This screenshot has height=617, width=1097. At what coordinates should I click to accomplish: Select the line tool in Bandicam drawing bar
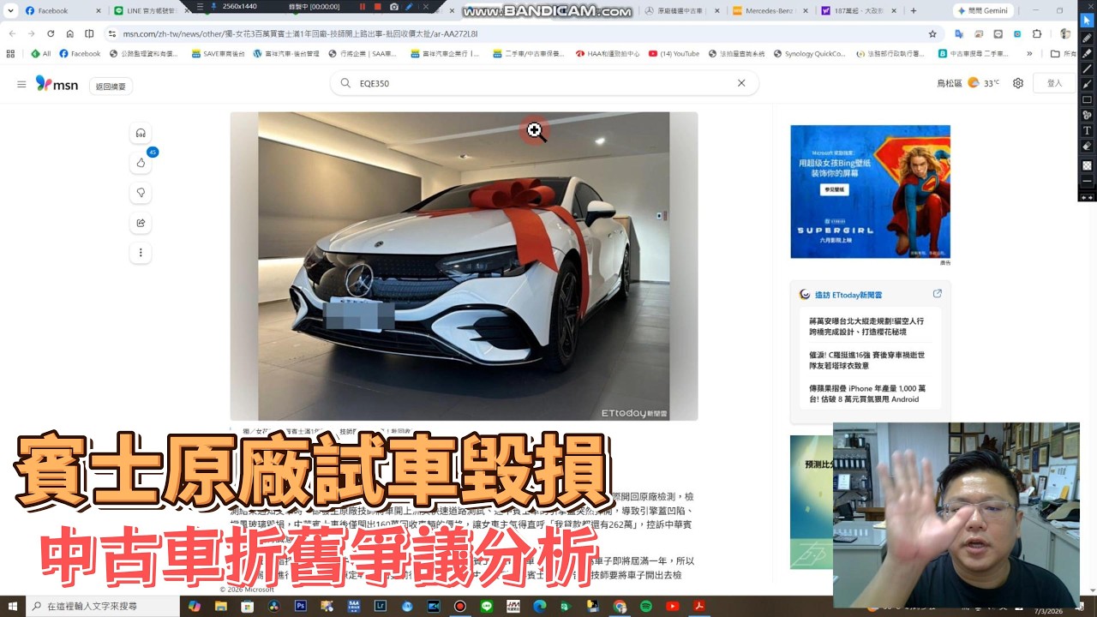tap(1087, 69)
